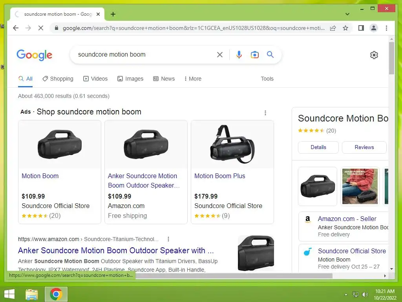Open the $179.99 Soundcore Official Store seller line
This screenshot has width=402, height=302.
tap(228, 206)
